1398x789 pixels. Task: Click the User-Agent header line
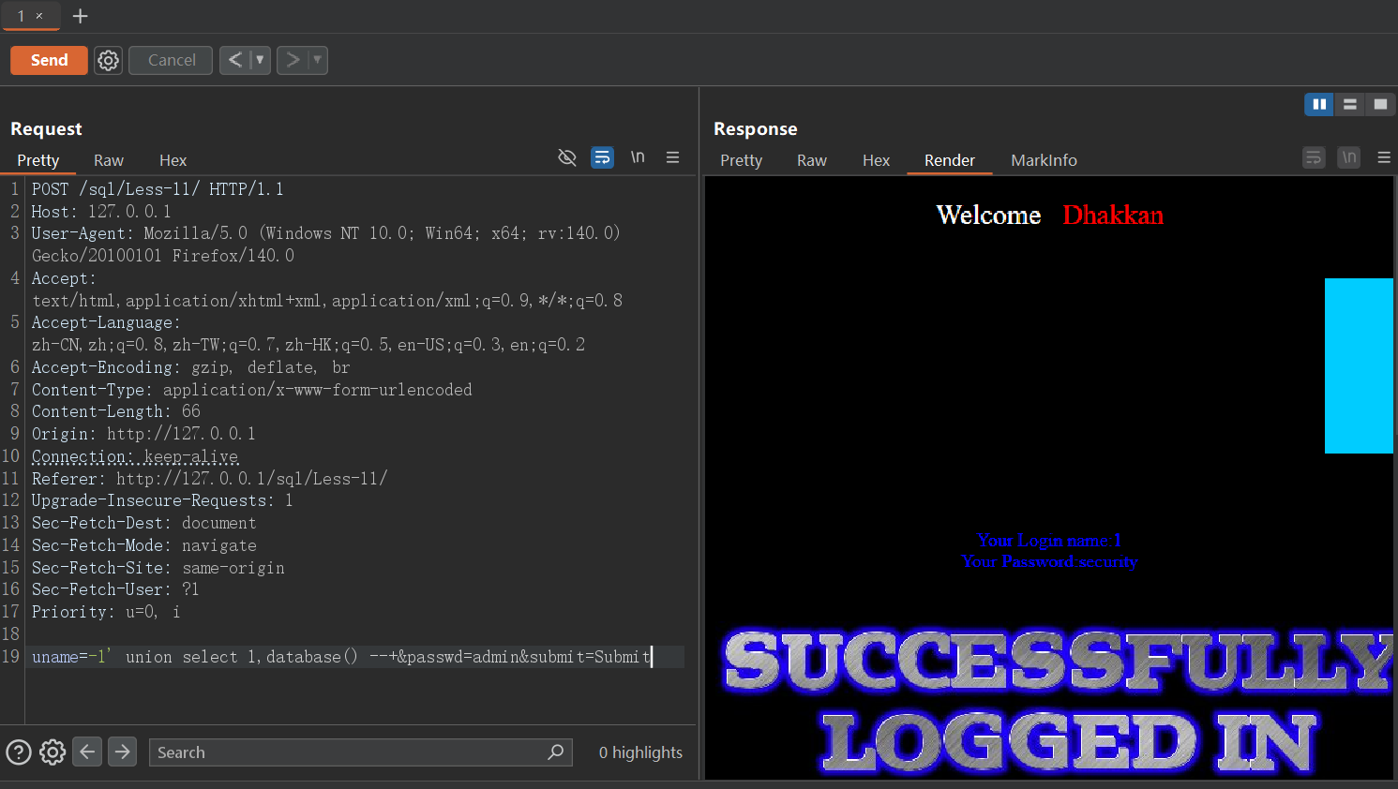pos(326,244)
